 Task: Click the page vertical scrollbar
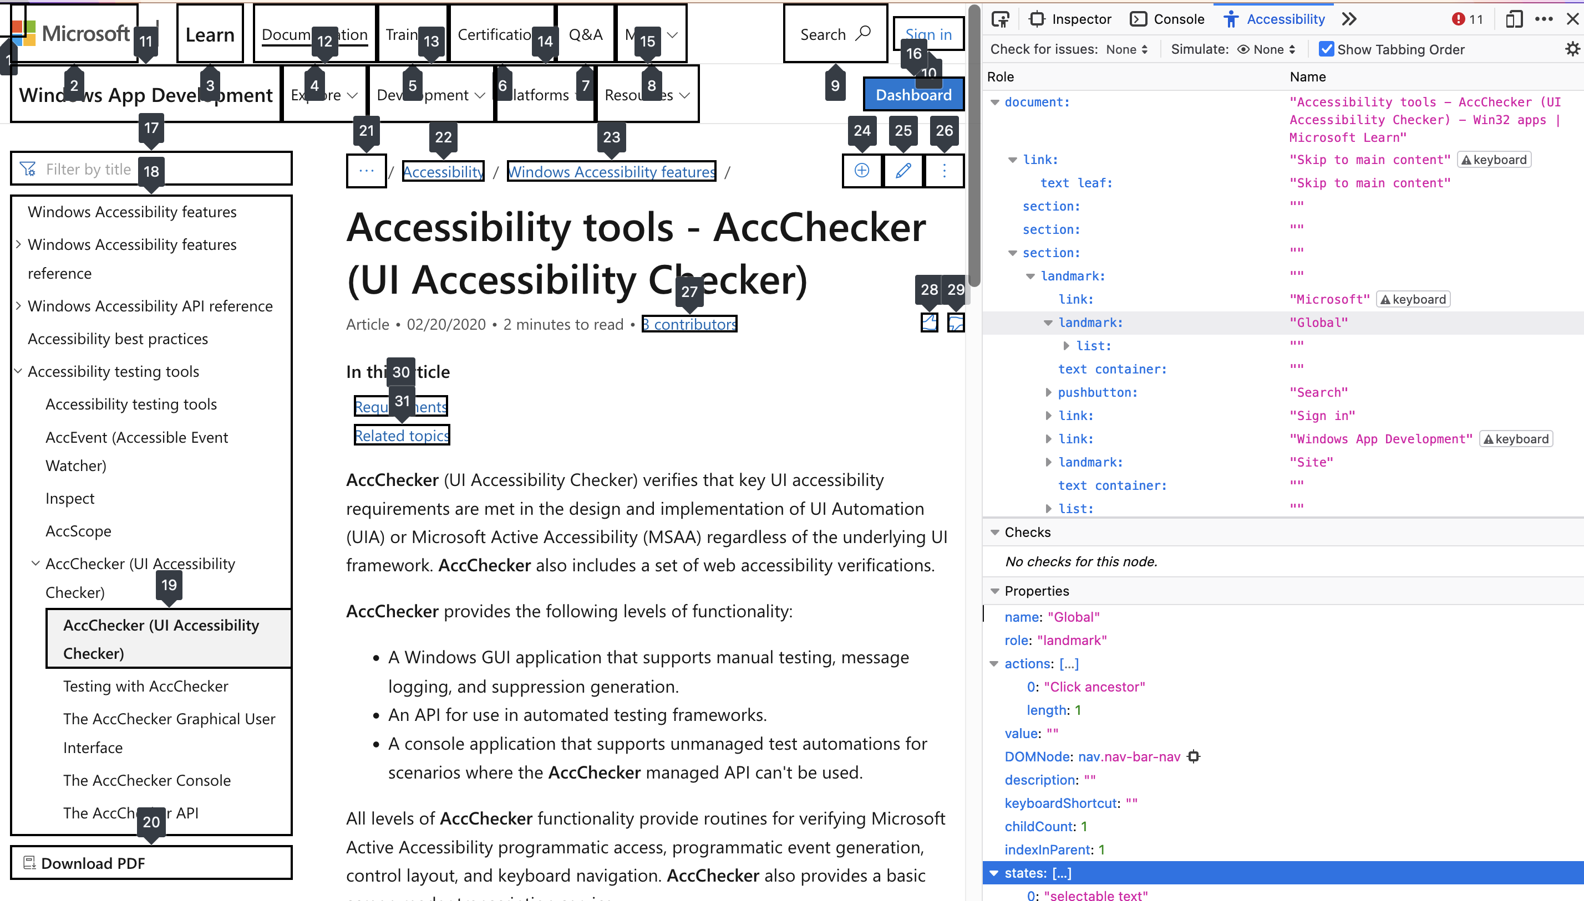point(974,145)
